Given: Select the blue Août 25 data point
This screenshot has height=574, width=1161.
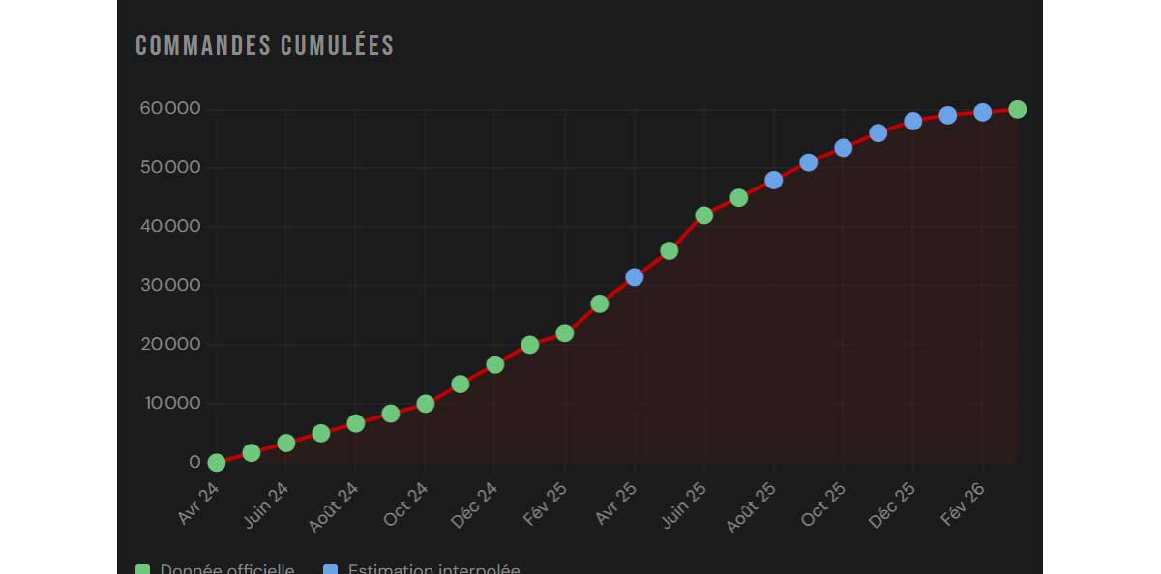Looking at the screenshot, I should point(774,181).
